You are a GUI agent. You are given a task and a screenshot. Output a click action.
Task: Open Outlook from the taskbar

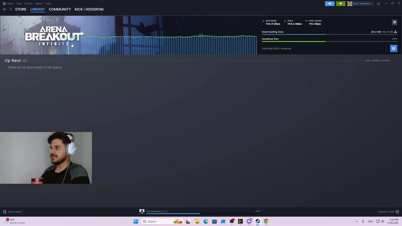pos(223,221)
